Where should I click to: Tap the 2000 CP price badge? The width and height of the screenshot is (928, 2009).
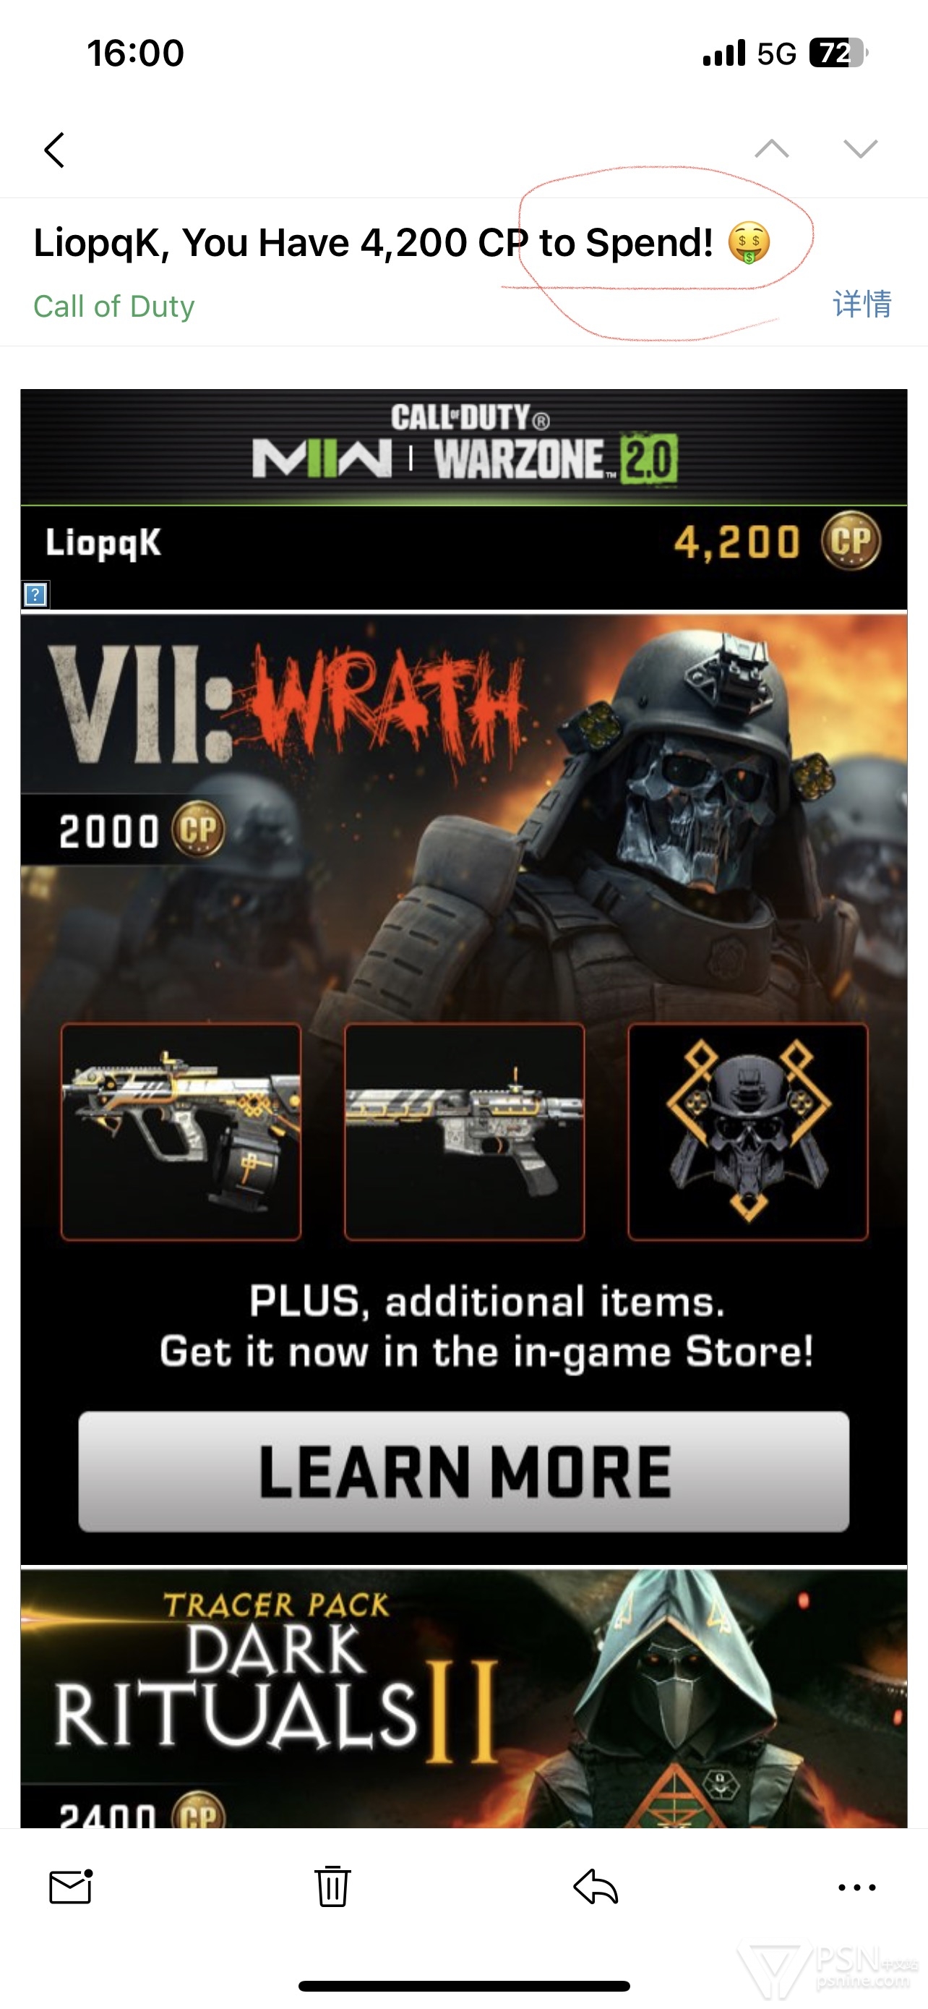coord(124,829)
